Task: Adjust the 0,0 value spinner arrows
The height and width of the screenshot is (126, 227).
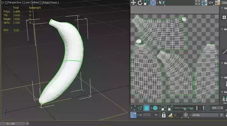Action: pos(222,108)
